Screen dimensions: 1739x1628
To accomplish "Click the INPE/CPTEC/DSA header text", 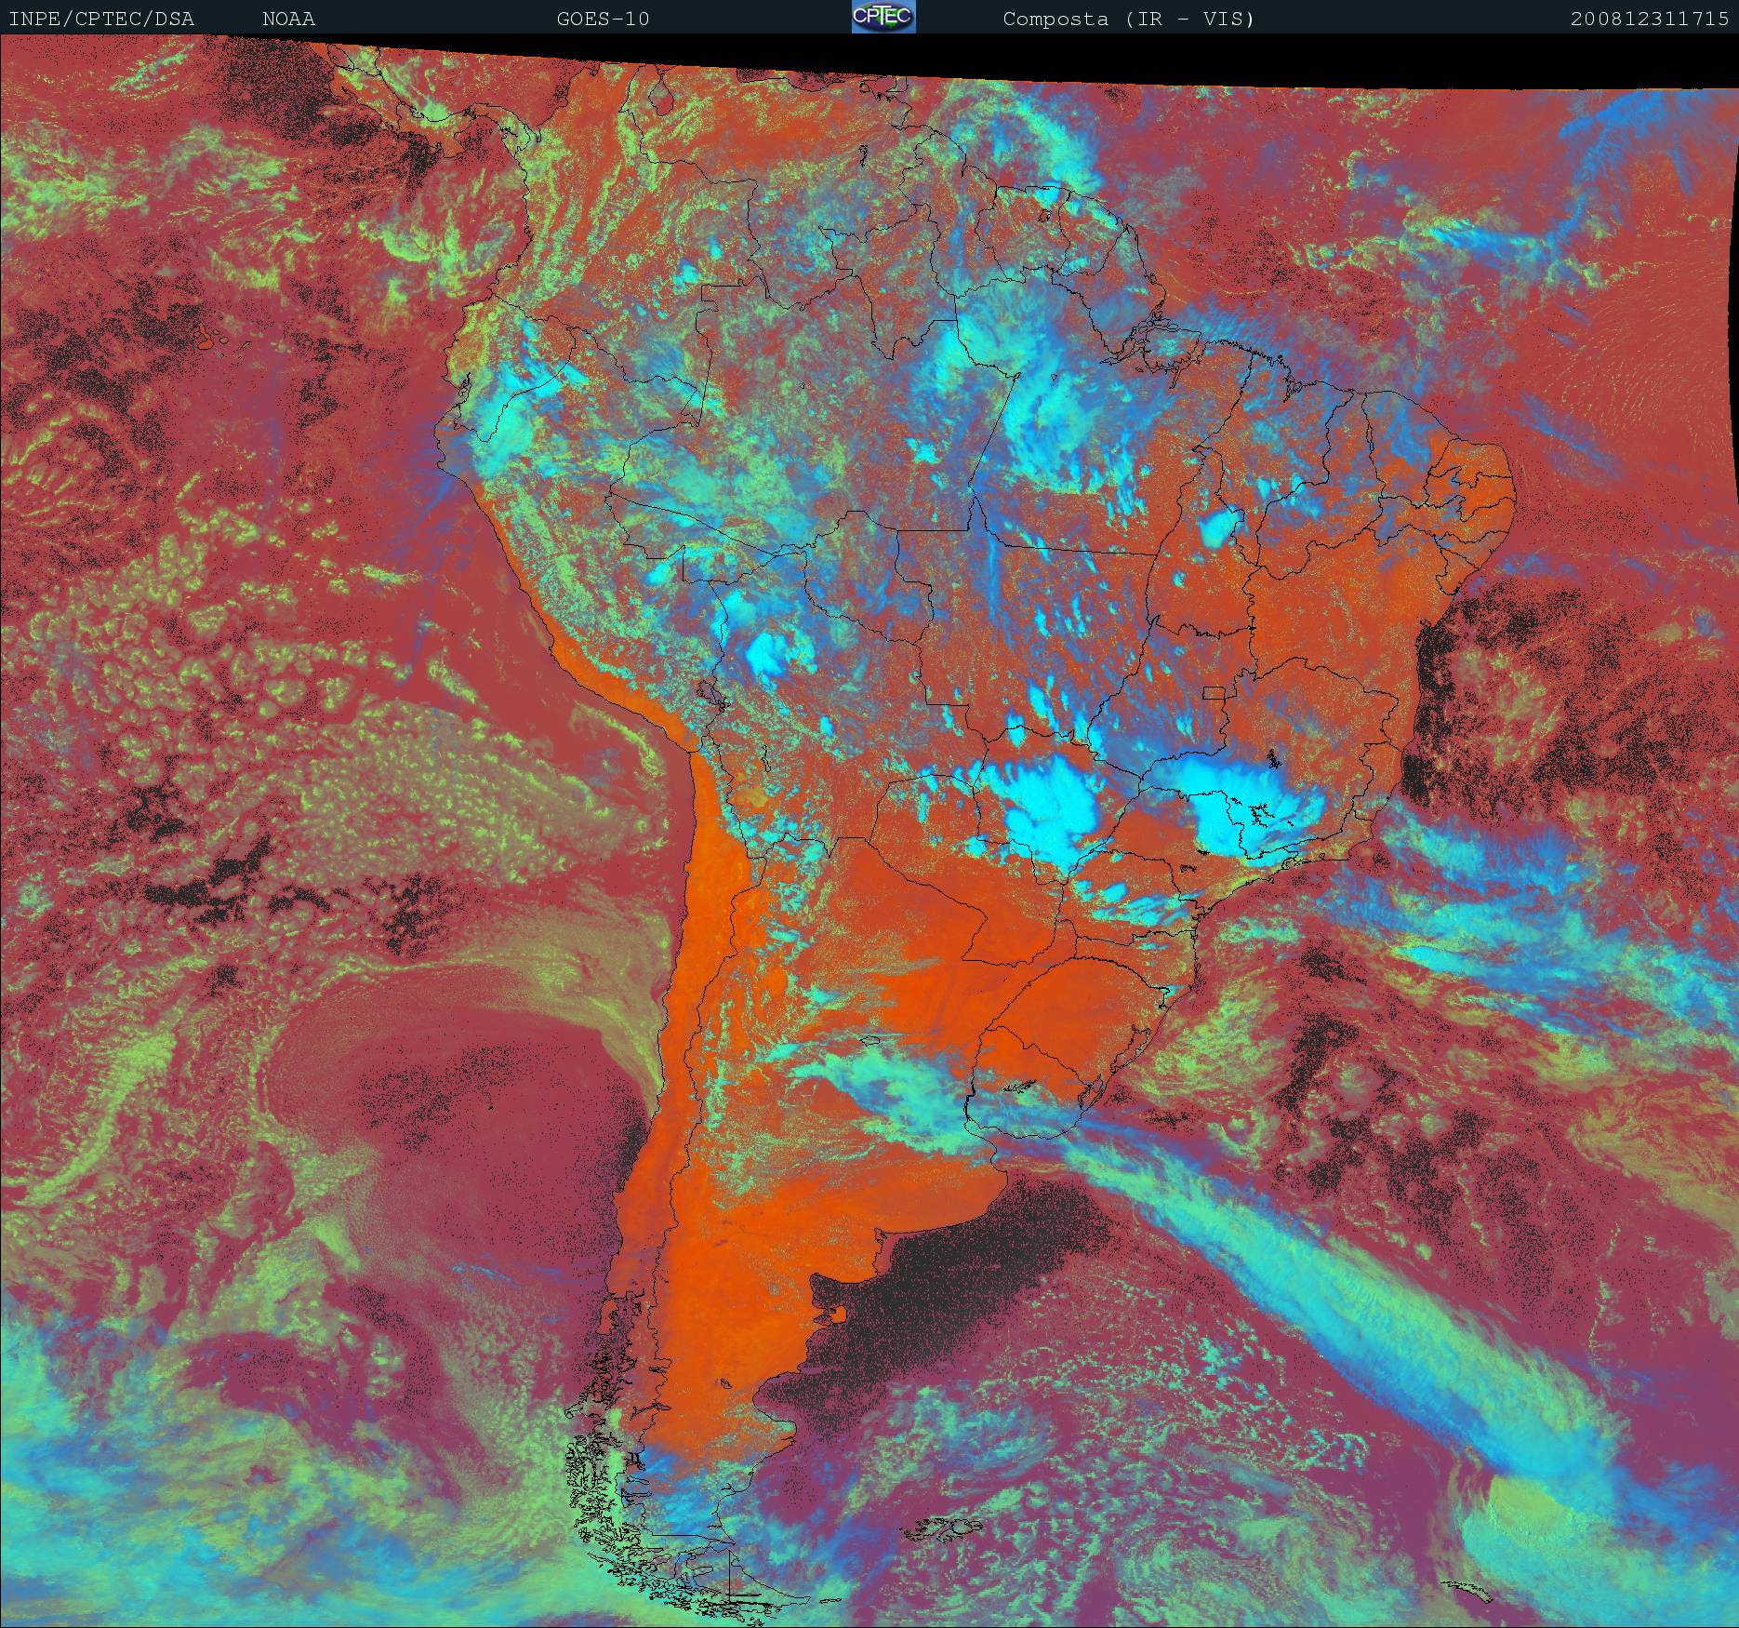I will pyautogui.click(x=101, y=19).
